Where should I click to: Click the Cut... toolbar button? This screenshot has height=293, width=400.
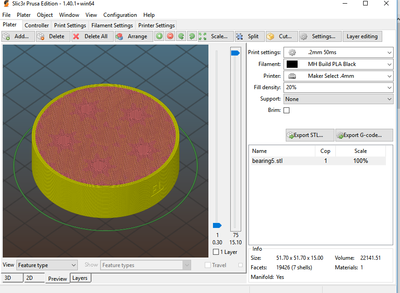pos(282,36)
